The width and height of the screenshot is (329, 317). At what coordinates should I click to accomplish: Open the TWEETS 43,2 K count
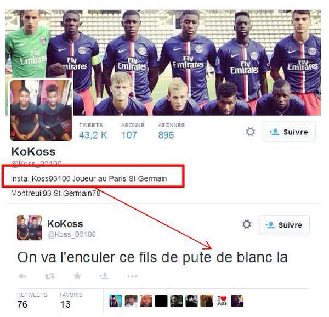[x=93, y=131]
